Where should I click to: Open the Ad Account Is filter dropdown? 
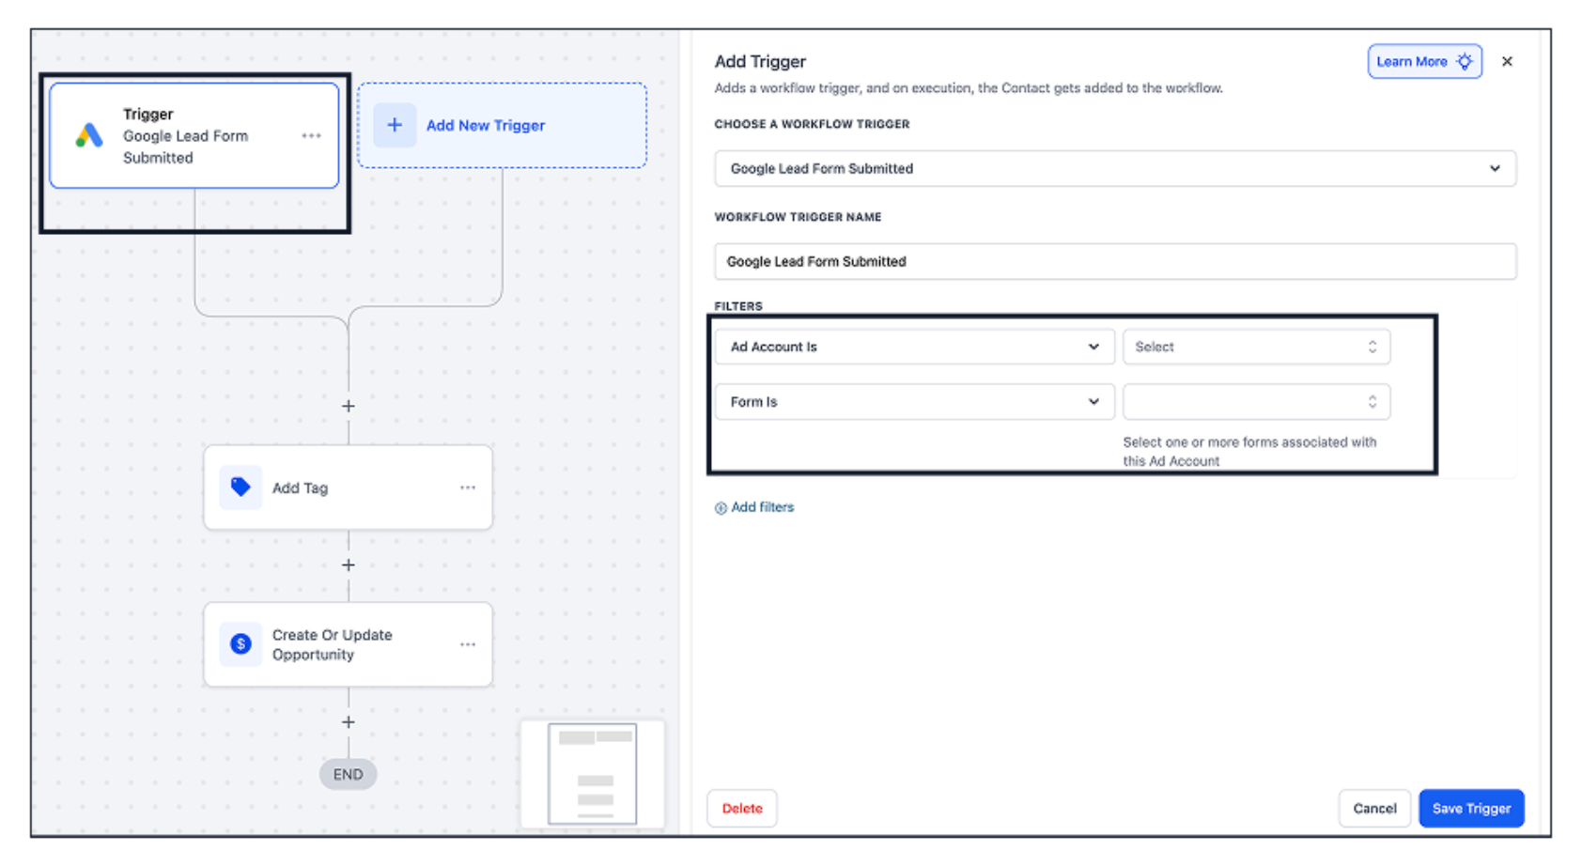coord(915,347)
